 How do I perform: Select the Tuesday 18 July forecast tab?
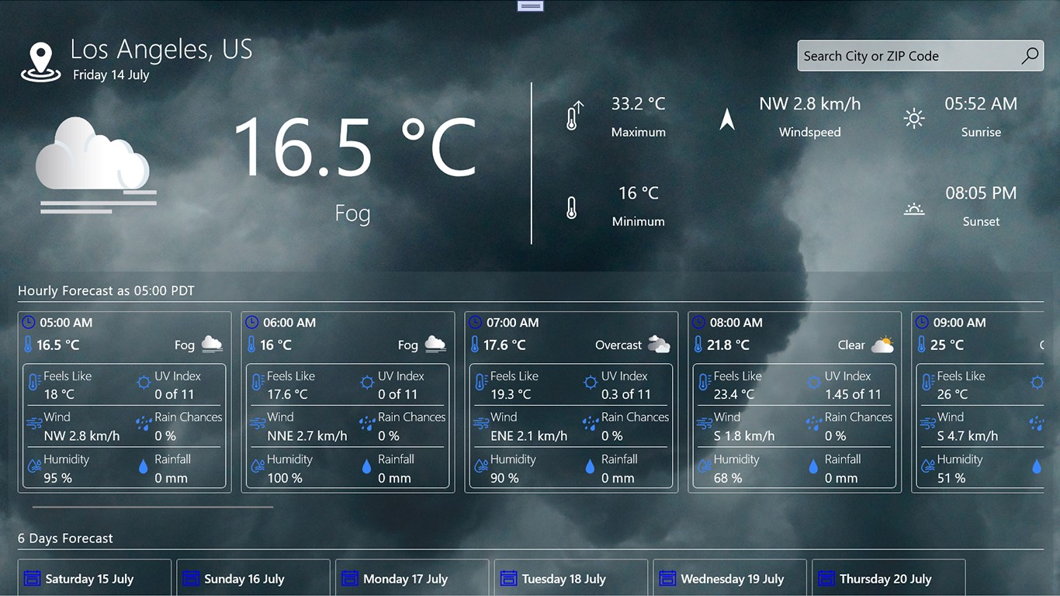click(x=570, y=578)
